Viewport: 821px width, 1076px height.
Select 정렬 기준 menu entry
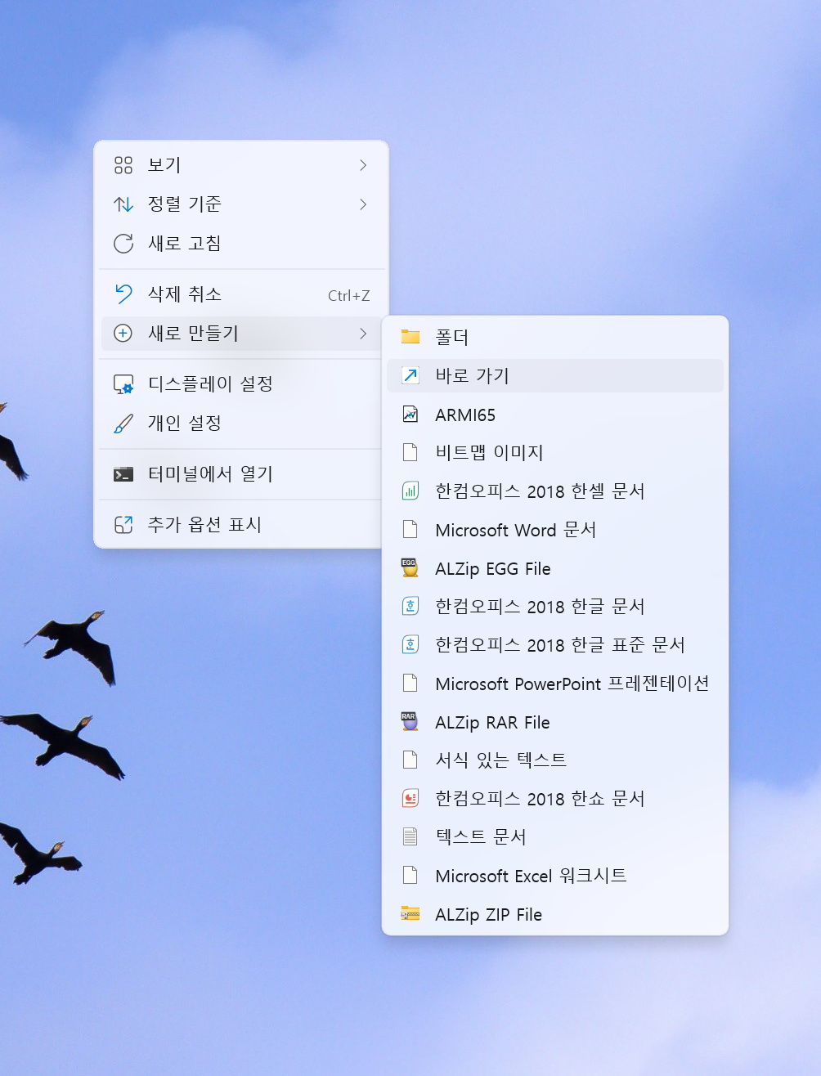241,204
